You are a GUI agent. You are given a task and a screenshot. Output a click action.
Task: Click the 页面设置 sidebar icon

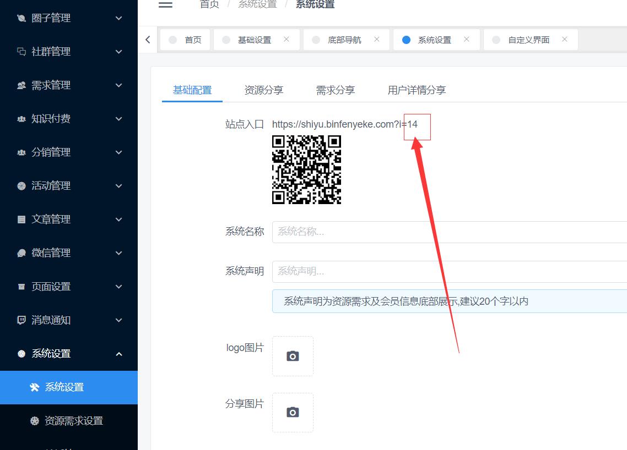(x=21, y=286)
